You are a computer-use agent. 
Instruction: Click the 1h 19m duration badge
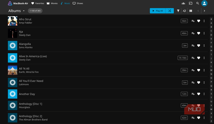point(183,58)
